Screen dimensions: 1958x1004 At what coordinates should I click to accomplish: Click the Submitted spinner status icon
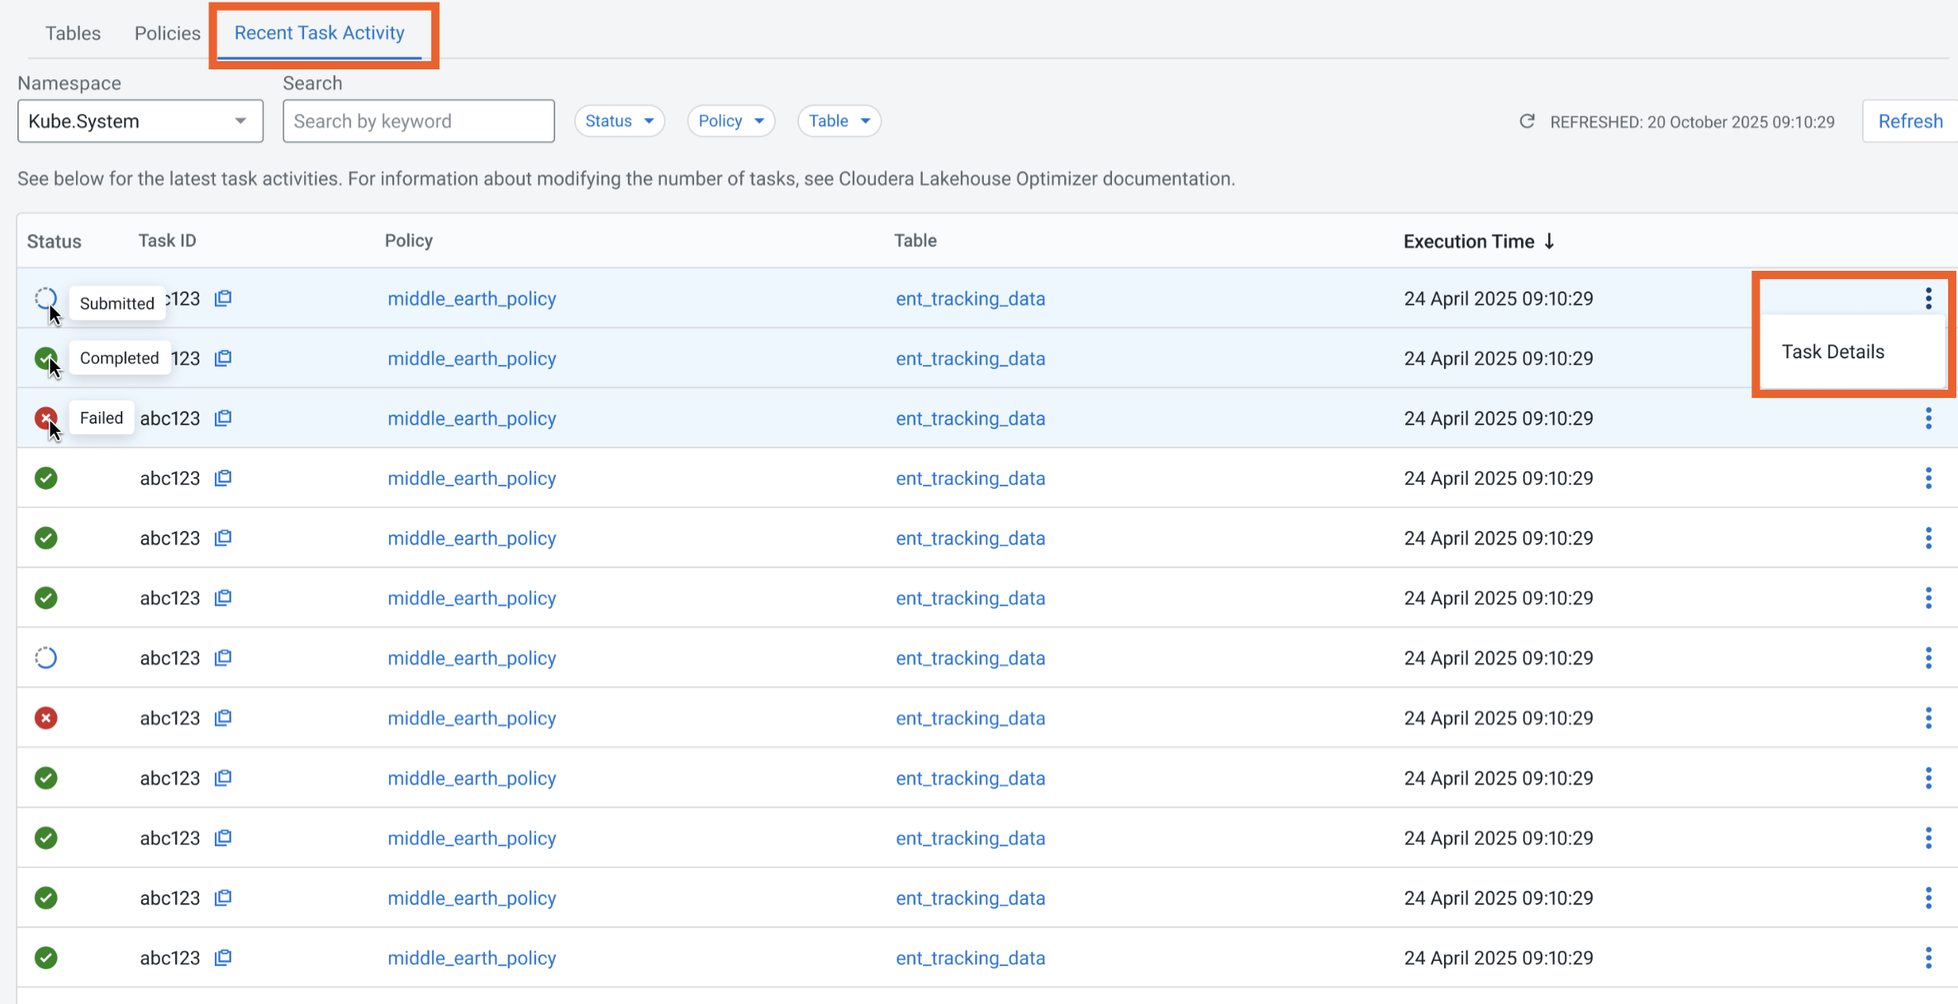(45, 298)
